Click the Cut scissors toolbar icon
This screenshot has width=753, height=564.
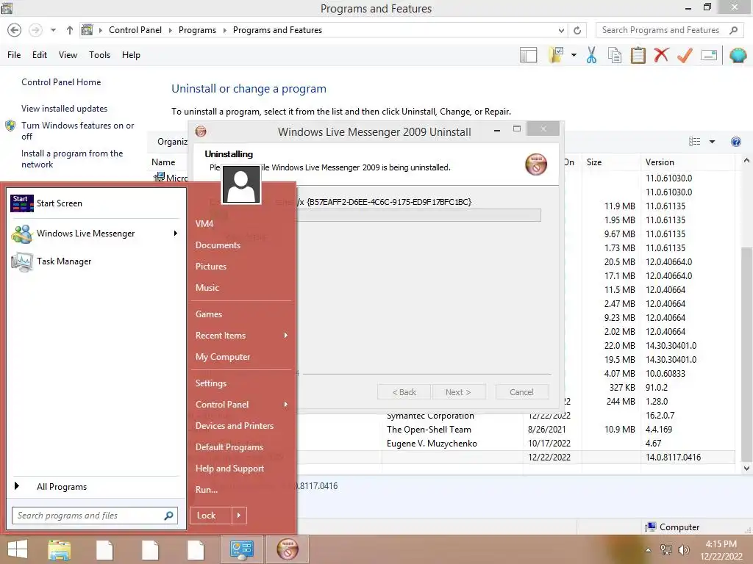click(591, 55)
